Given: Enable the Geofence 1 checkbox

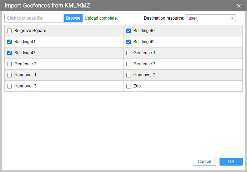Looking at the screenshot, I should 129,53.
